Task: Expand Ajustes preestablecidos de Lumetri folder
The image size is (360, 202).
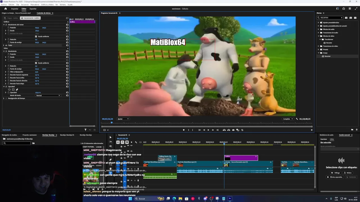Action: [318, 26]
